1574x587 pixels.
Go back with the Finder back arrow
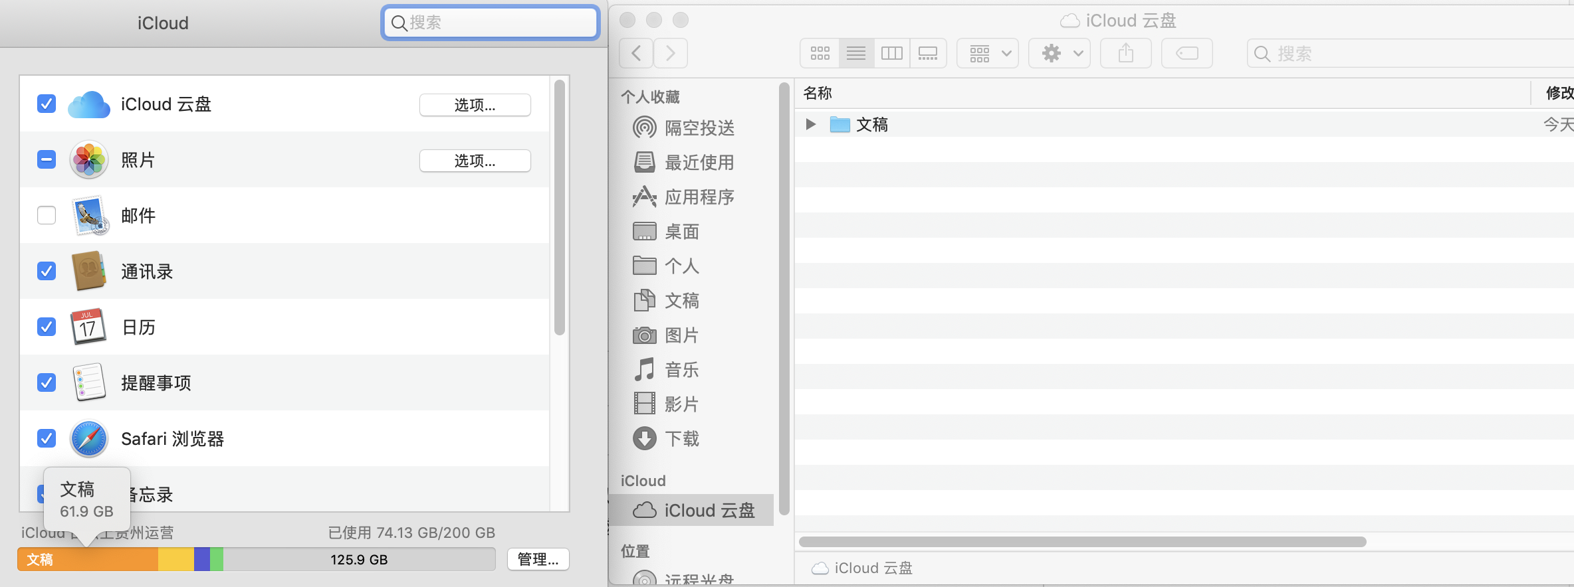point(636,53)
